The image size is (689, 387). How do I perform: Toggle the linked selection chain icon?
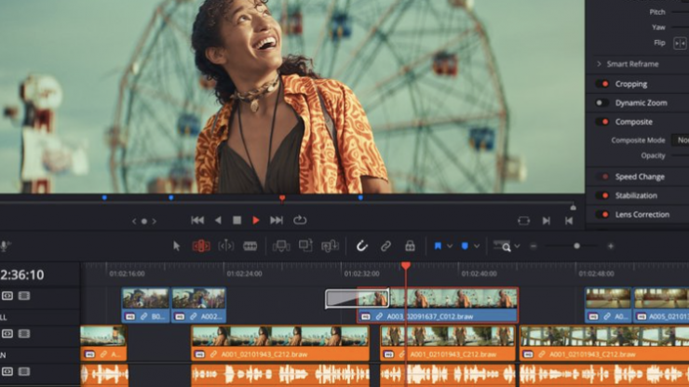[385, 246]
